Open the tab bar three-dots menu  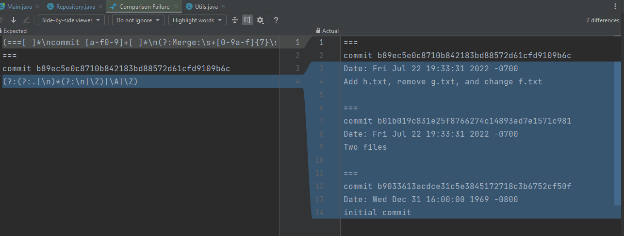click(x=616, y=6)
